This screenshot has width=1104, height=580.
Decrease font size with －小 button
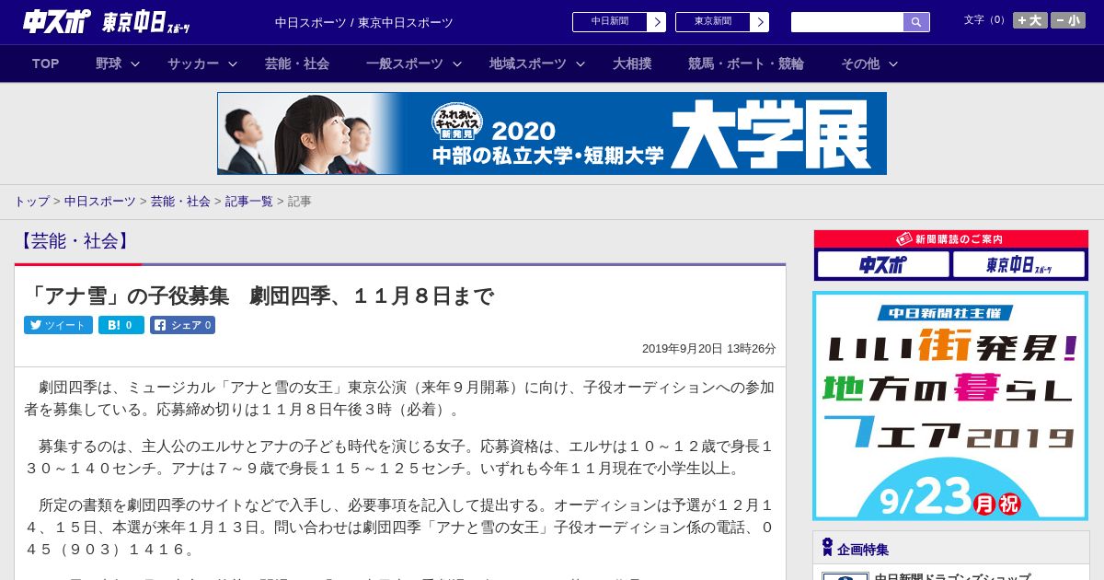(1068, 20)
